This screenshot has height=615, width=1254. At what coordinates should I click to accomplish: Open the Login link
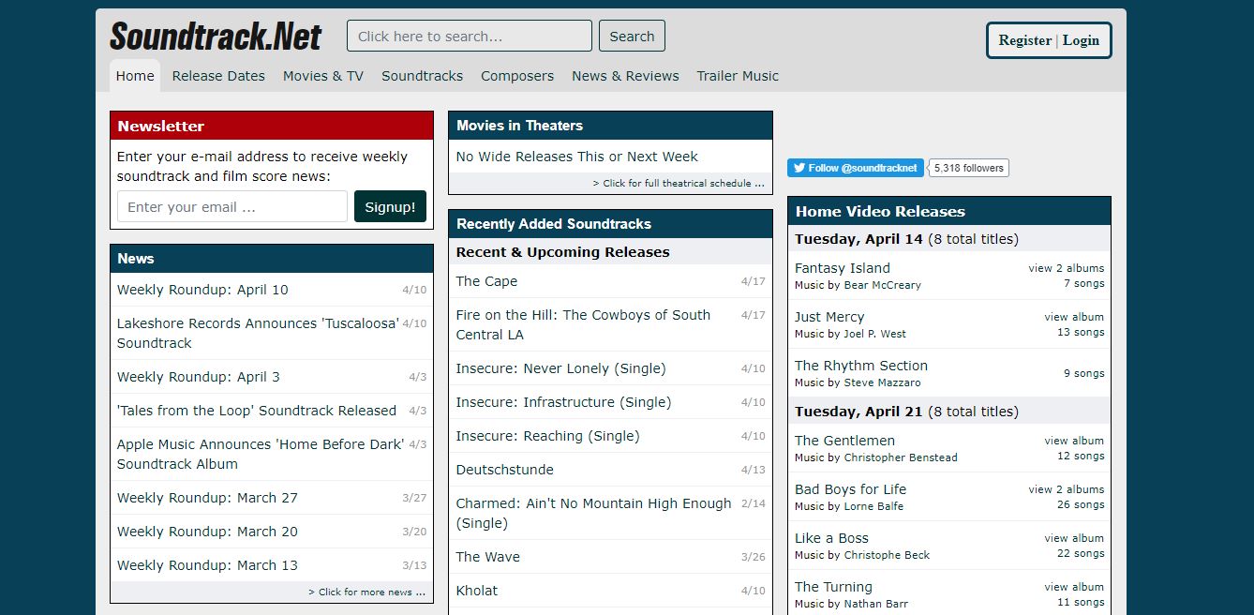(x=1081, y=40)
